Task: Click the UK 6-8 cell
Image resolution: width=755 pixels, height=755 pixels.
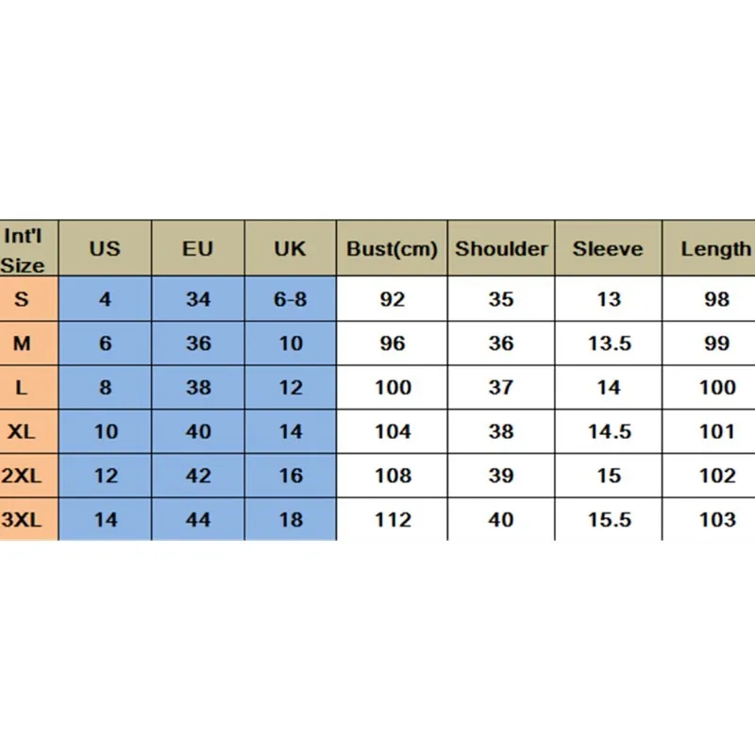Action: (291, 299)
